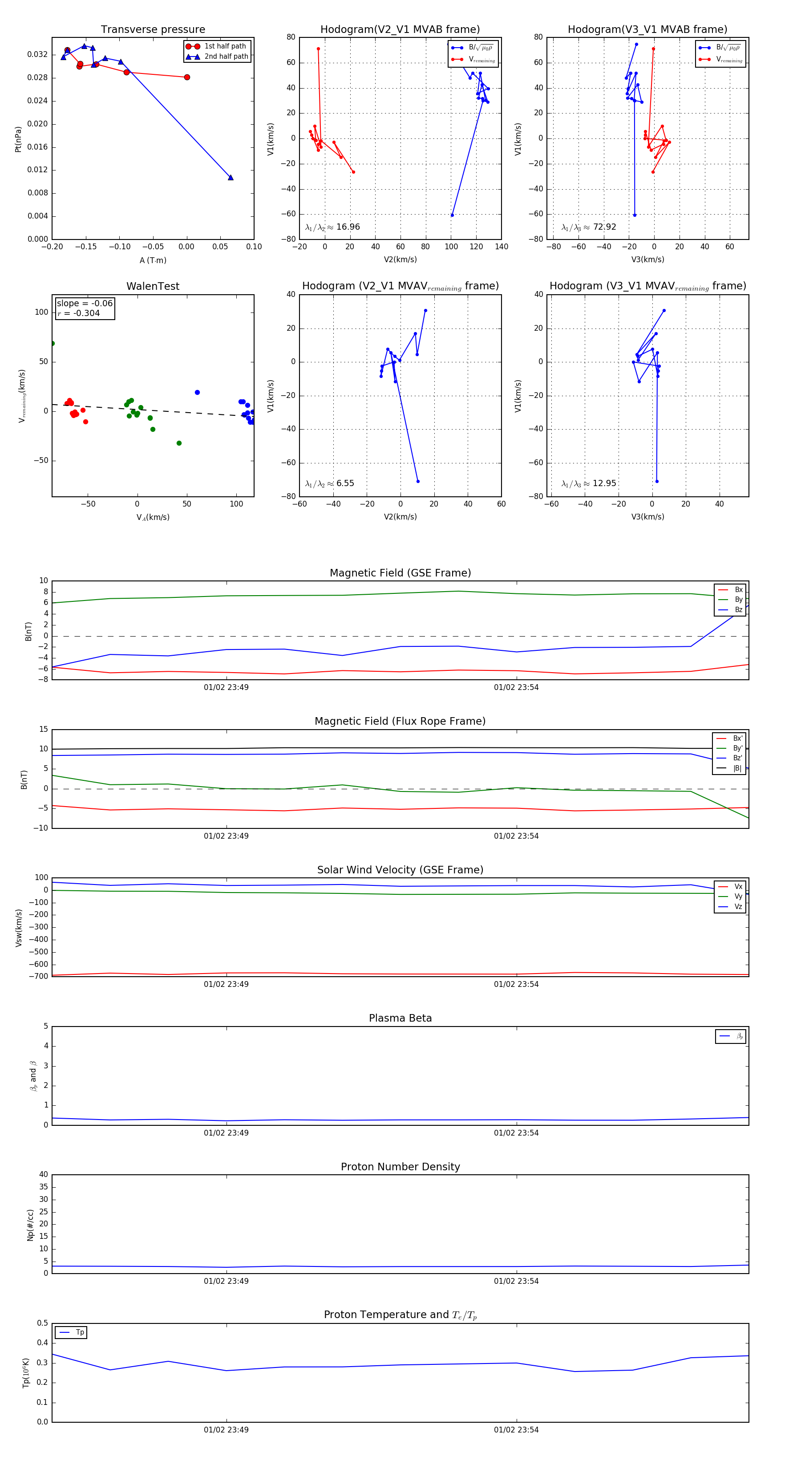Click the 'Hodogram(V2_V1 MVAB frame)' title
Viewport: 801px width, 1469px height.
(x=400, y=30)
